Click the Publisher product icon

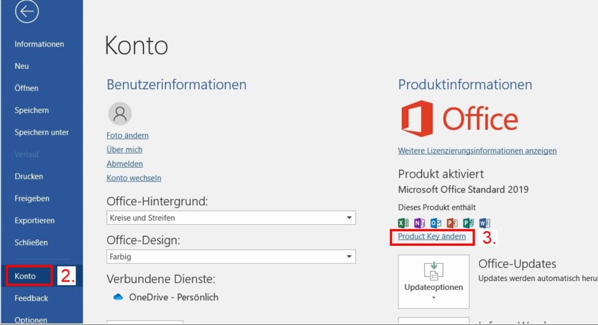click(x=468, y=223)
